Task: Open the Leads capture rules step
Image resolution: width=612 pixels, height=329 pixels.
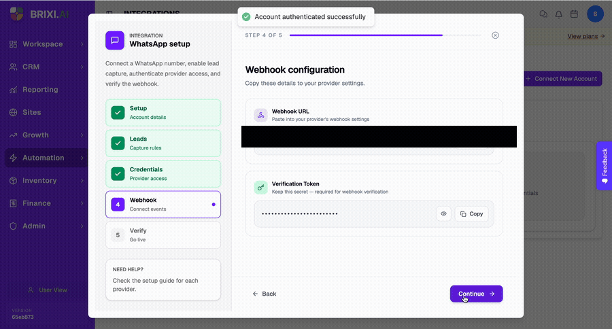Action: click(x=163, y=143)
